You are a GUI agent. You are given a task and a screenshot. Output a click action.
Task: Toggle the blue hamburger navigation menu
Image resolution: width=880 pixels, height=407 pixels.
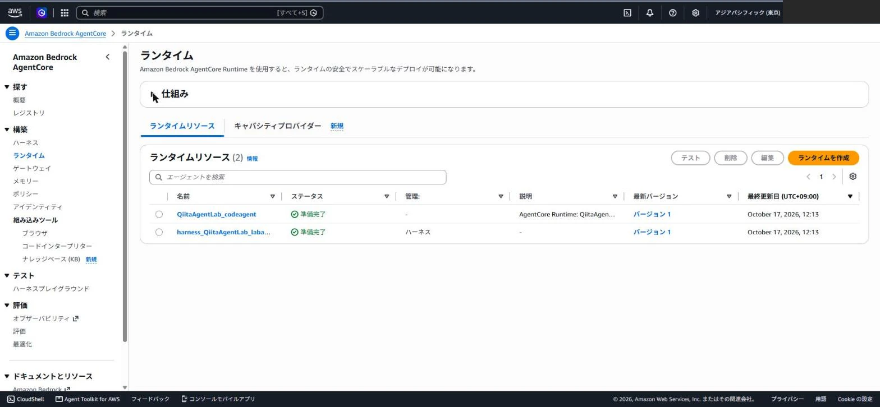(12, 33)
